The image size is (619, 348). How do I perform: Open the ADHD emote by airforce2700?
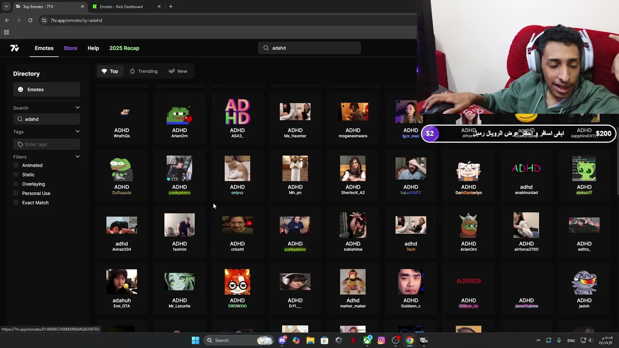point(526,232)
